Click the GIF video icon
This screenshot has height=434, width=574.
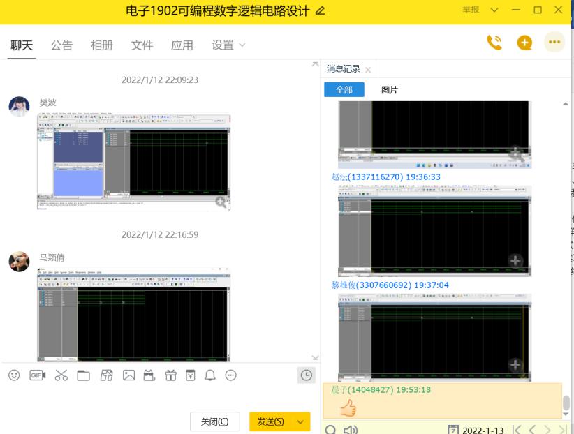(37, 375)
